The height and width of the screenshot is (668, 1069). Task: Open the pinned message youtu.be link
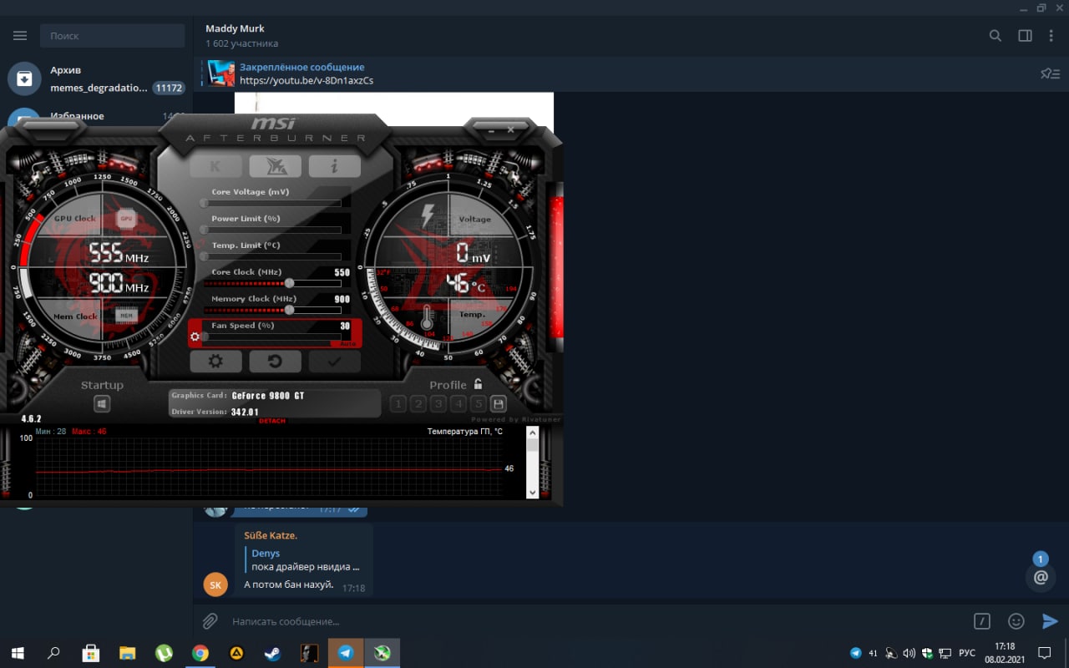tap(307, 81)
